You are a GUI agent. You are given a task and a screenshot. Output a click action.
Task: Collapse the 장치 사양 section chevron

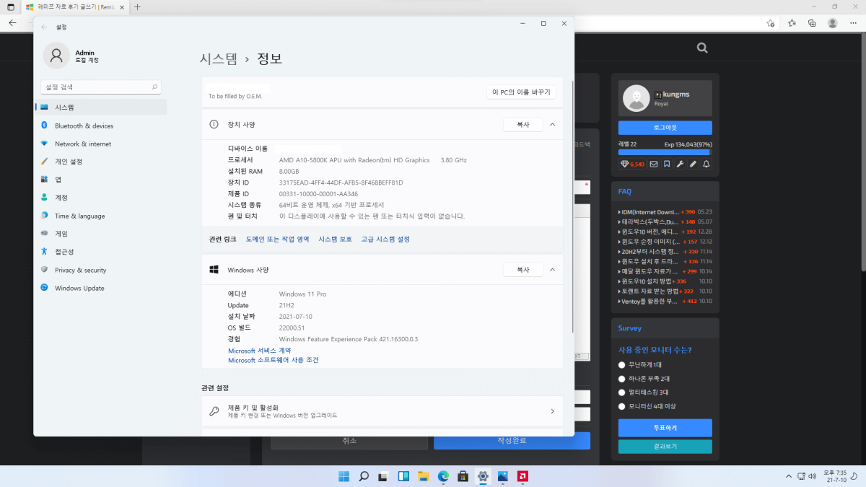pyautogui.click(x=553, y=125)
